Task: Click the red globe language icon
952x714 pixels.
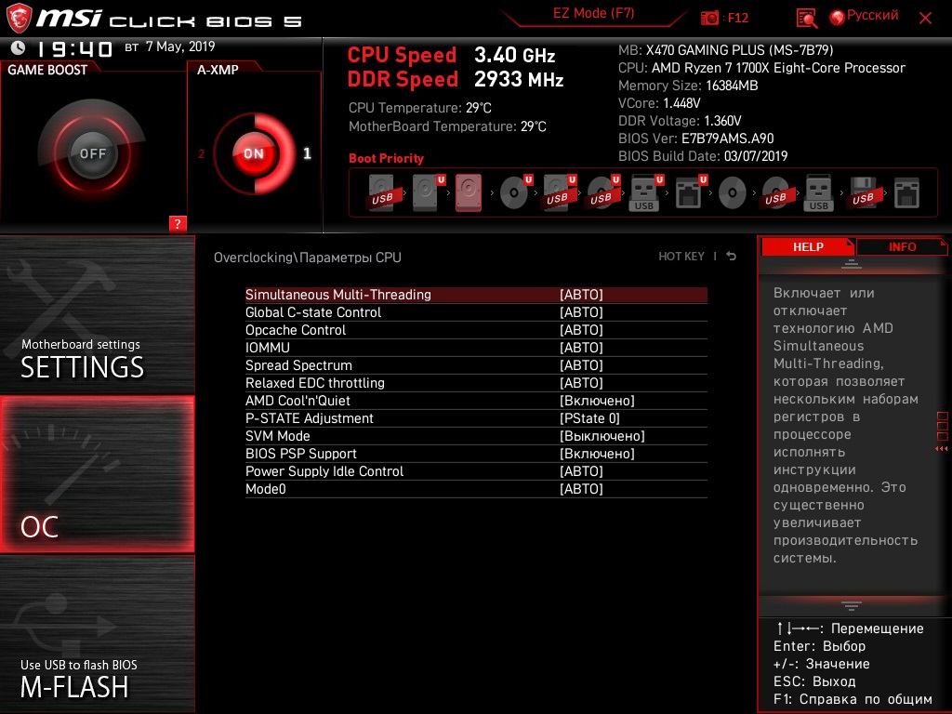Action: pyautogui.click(x=838, y=18)
